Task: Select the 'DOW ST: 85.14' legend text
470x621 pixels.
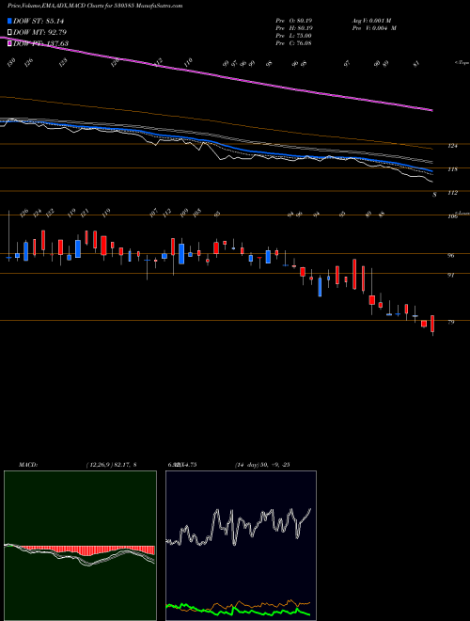Action: pos(39,21)
